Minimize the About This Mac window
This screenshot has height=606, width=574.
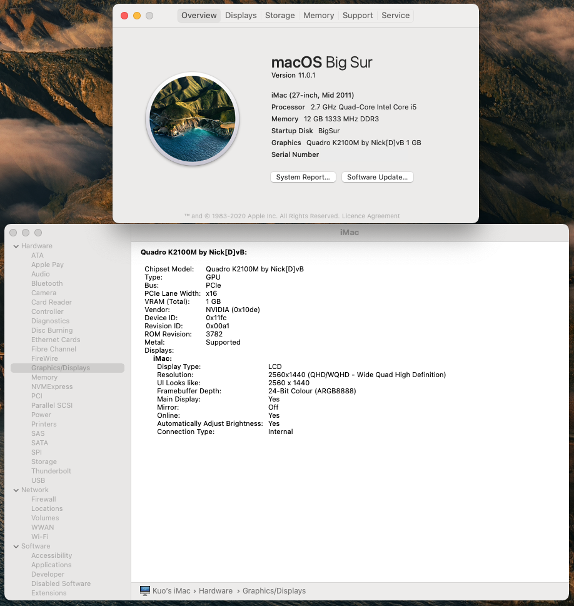(137, 16)
